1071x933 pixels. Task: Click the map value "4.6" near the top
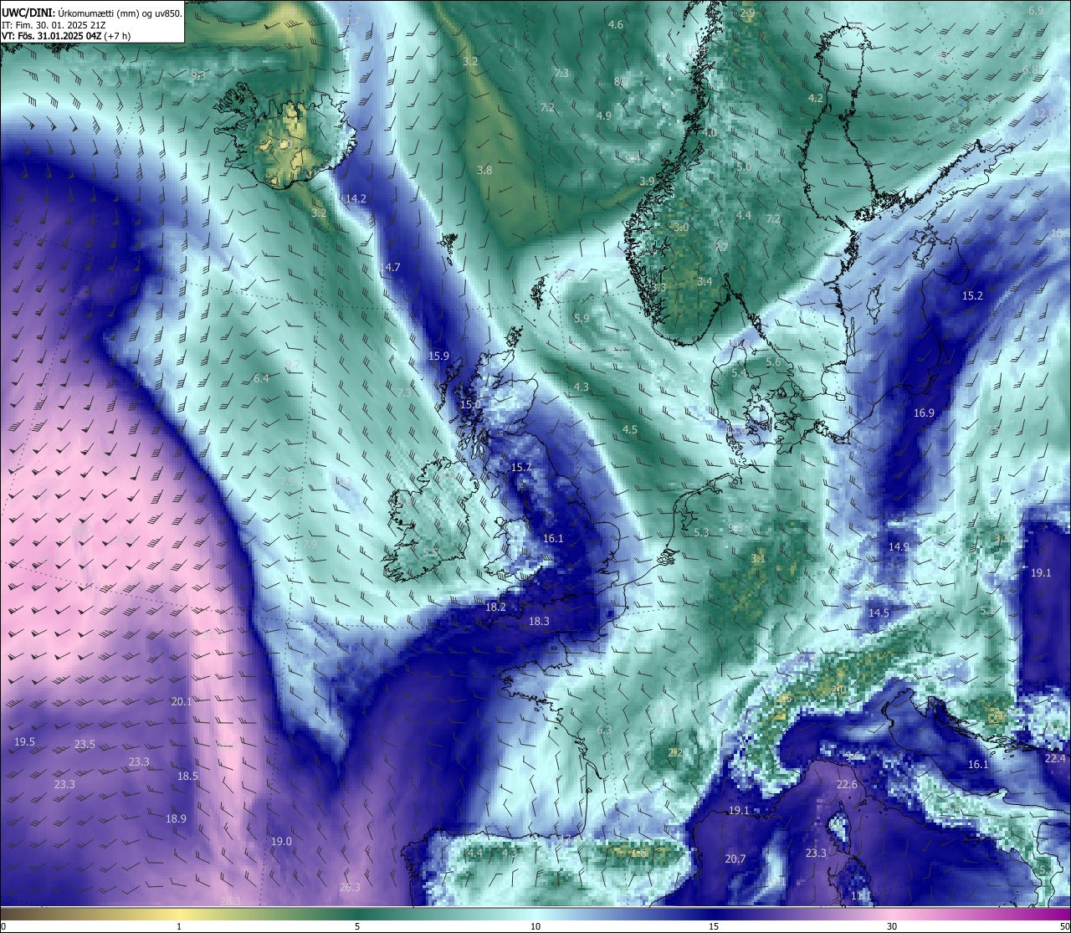(x=616, y=25)
